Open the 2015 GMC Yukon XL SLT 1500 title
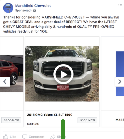The image size is (124, 139). point(50,115)
